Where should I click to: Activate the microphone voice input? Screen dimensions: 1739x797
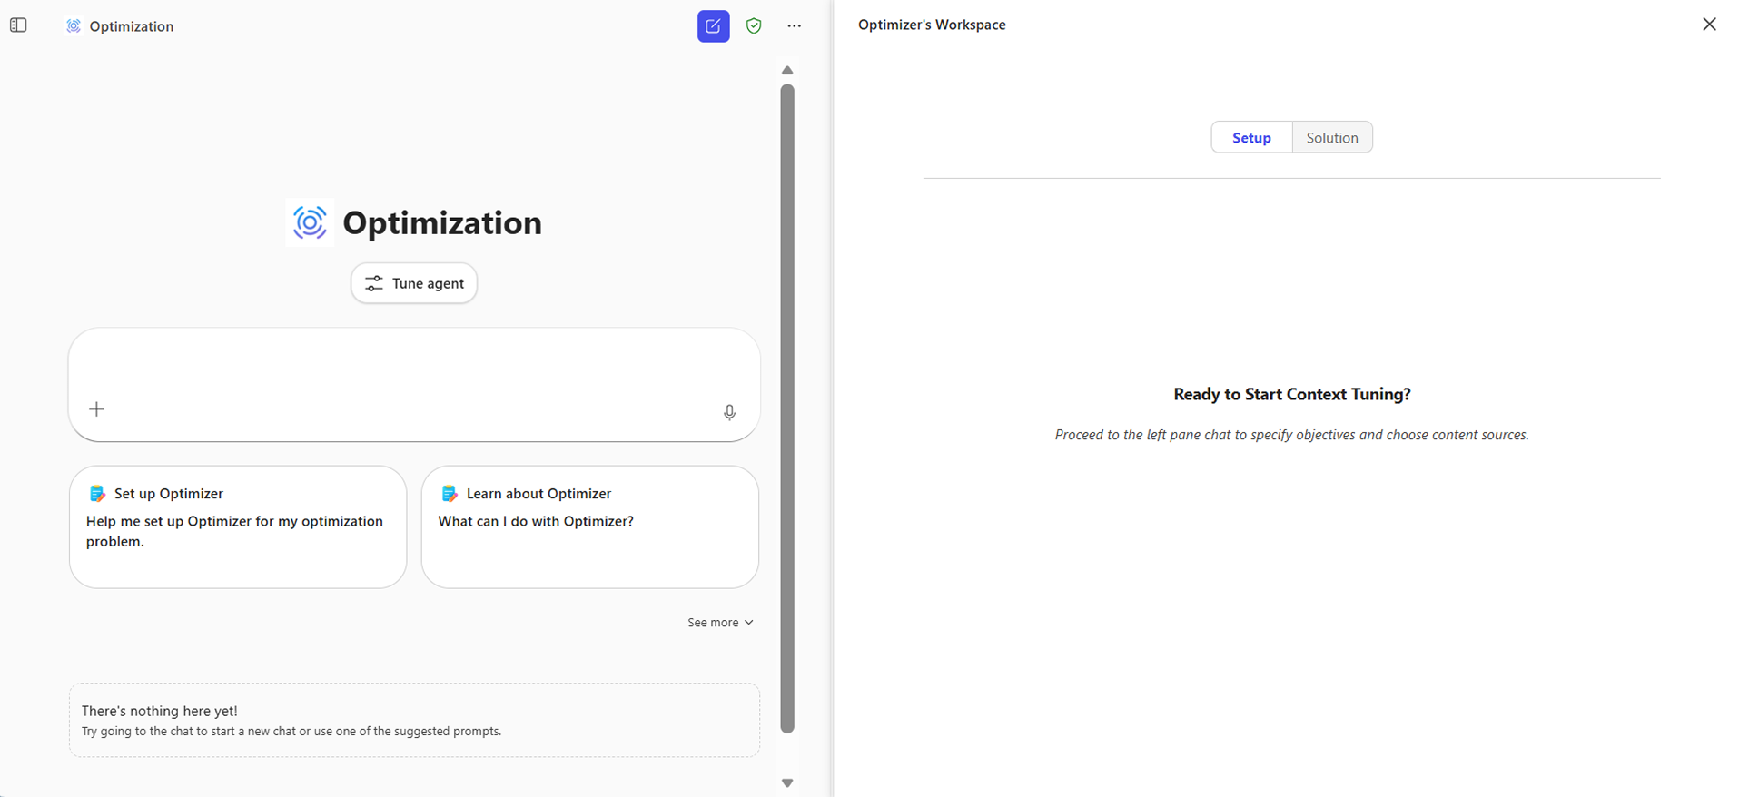(x=729, y=412)
